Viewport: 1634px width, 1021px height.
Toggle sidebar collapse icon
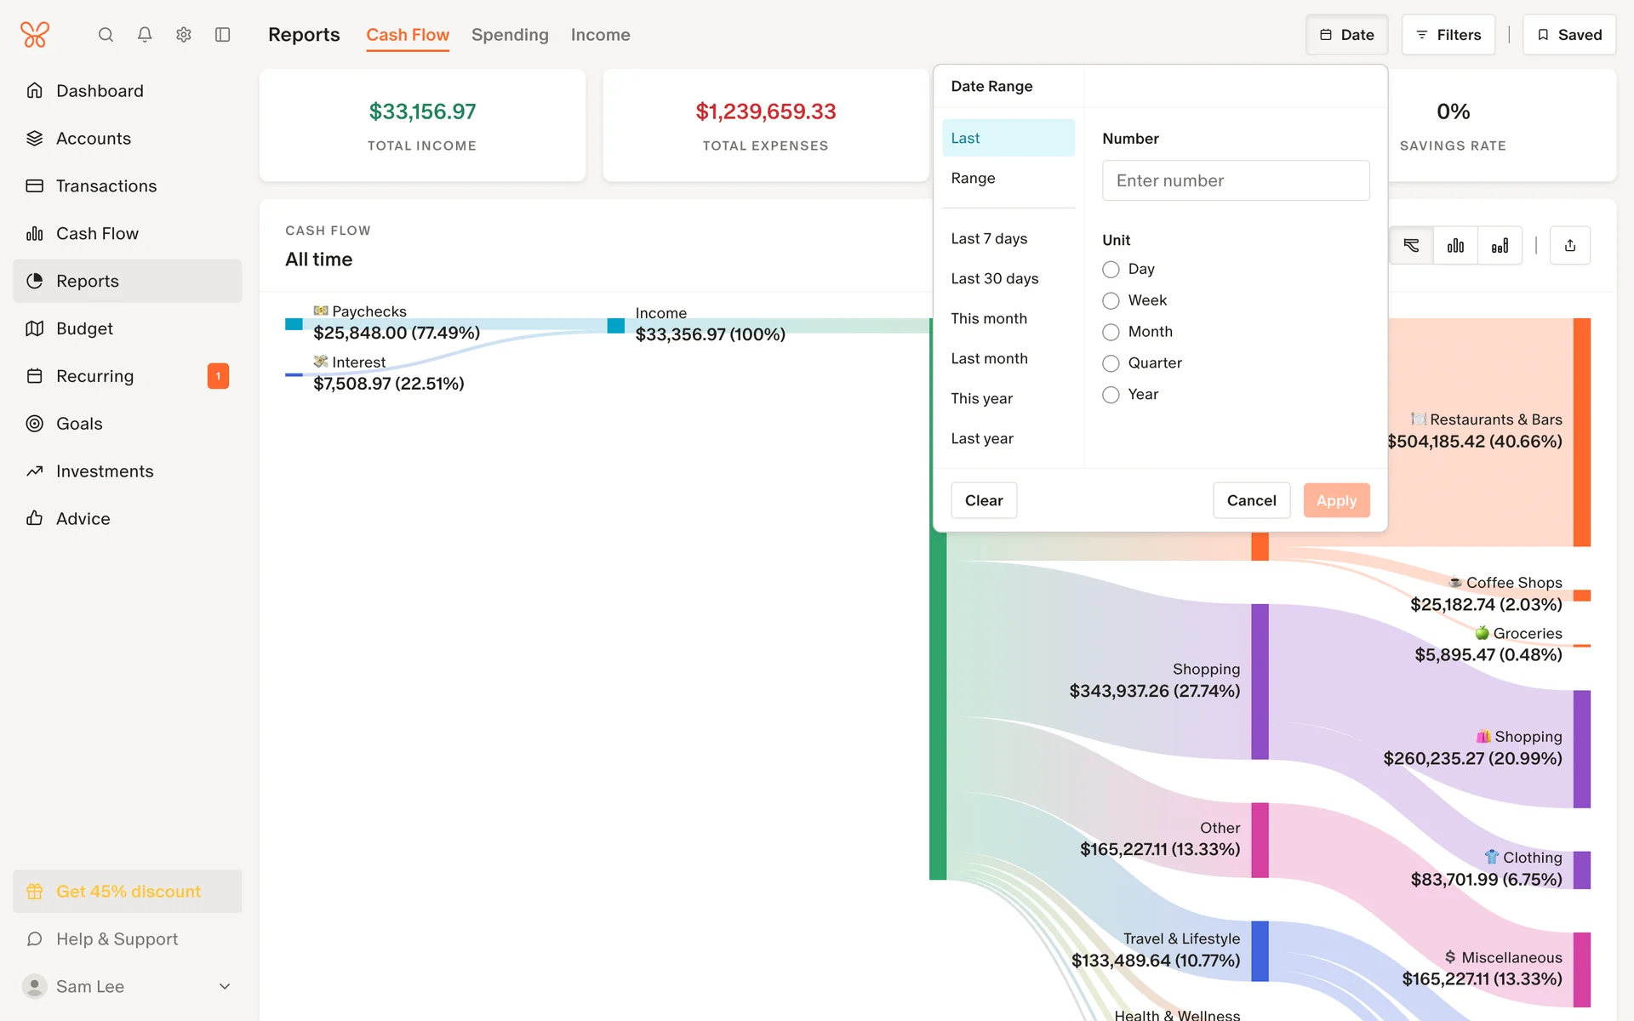pos(223,35)
